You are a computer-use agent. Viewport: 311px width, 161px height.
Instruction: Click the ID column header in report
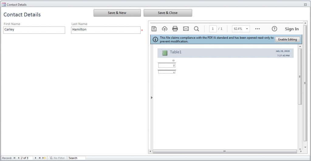(173, 61)
